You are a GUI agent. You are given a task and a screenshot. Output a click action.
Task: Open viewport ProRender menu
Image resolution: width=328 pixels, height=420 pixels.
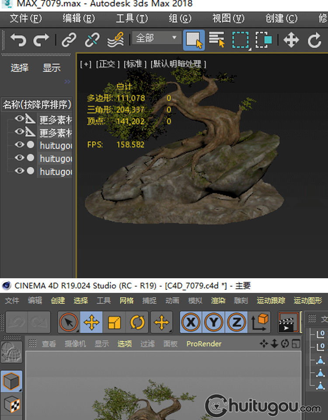(x=204, y=344)
